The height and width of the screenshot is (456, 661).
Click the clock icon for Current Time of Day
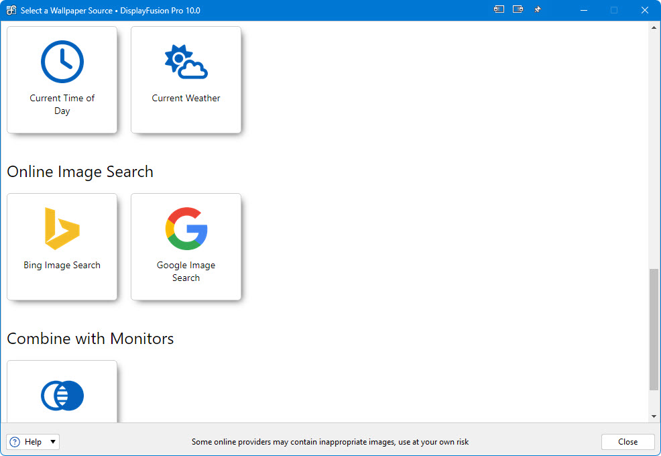coord(62,62)
